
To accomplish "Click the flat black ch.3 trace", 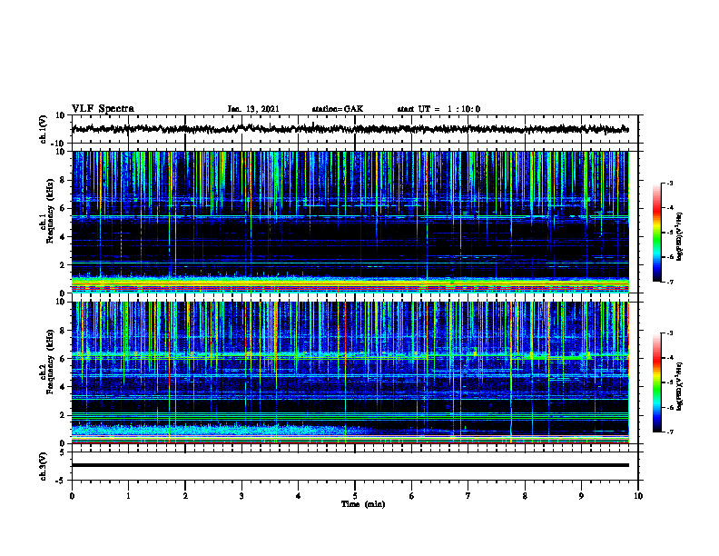I will (350, 465).
